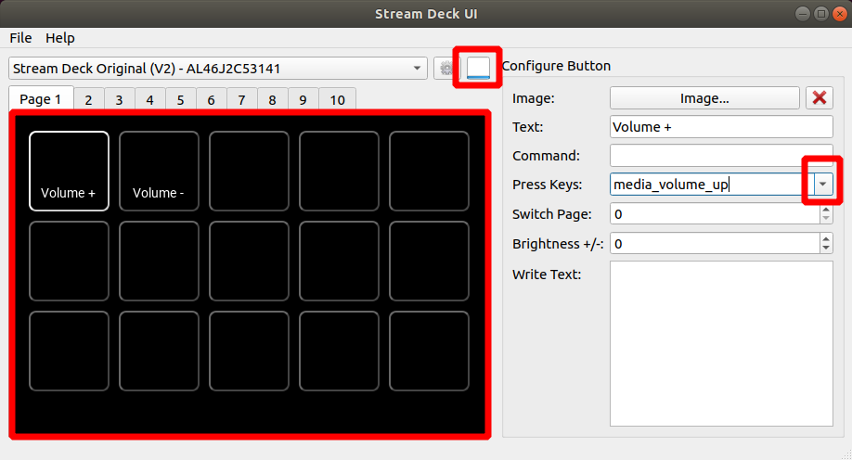Switch to page tab 9
The width and height of the screenshot is (852, 460).
coord(303,100)
